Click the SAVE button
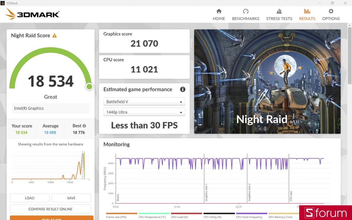 (x=71, y=198)
